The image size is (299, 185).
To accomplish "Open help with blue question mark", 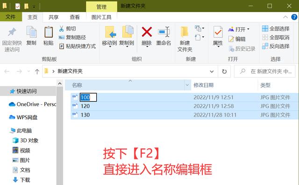I will (x=294, y=17).
